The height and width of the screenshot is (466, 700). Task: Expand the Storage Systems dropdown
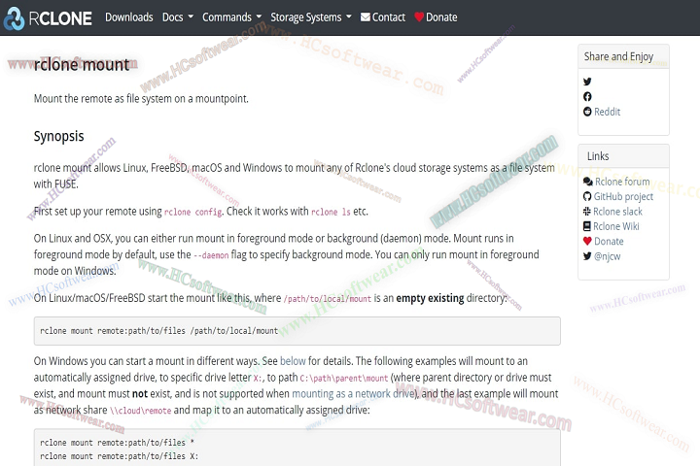pos(310,17)
